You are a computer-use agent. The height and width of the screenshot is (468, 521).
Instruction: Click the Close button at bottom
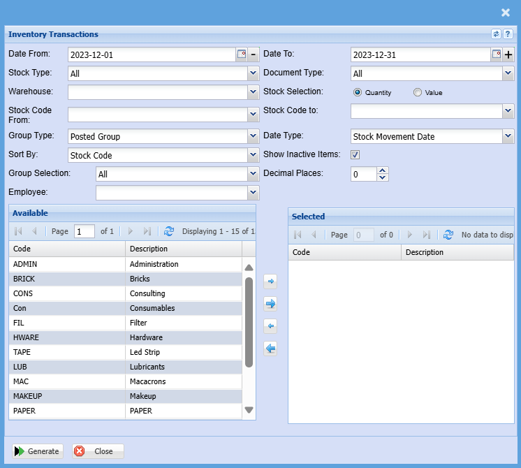[x=98, y=451]
